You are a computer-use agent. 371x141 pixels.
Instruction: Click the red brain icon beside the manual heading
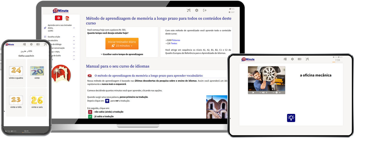90,76
